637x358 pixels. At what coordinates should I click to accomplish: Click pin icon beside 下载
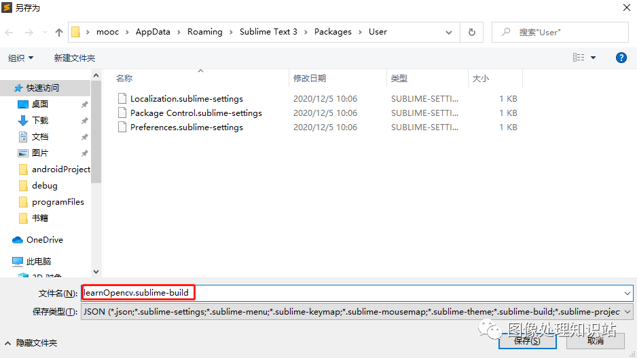pyautogui.click(x=84, y=121)
